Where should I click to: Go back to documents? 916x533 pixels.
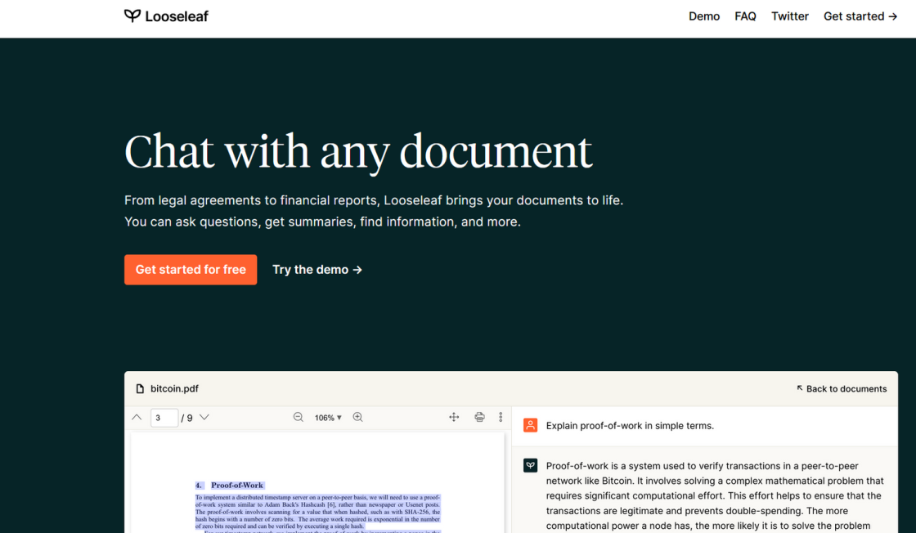click(x=842, y=389)
